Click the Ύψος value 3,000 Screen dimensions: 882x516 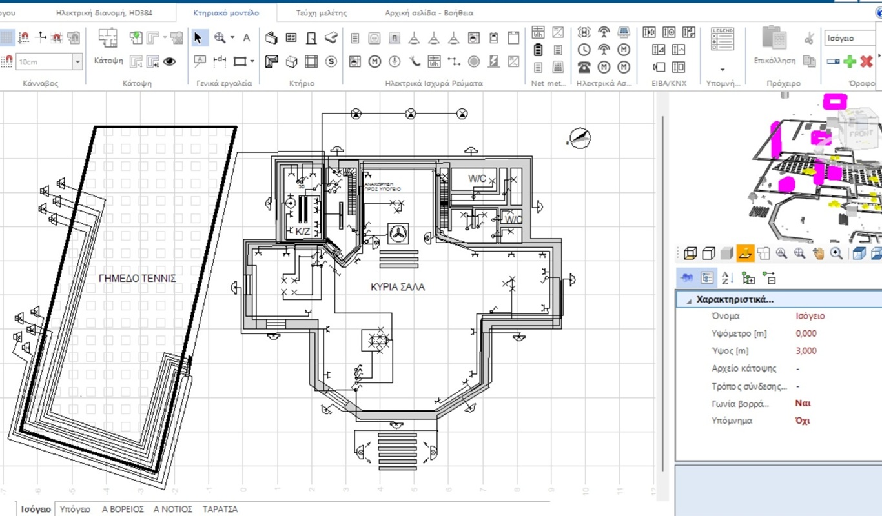coord(806,351)
